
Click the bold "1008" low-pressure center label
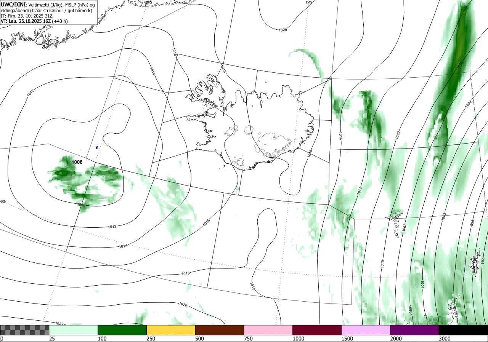(x=77, y=162)
